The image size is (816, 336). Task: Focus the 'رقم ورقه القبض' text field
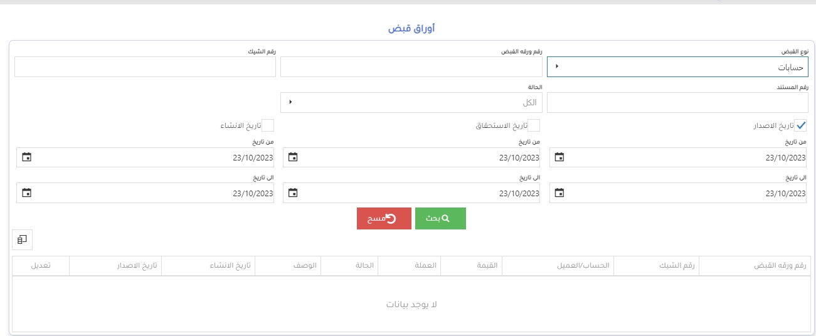click(x=411, y=67)
